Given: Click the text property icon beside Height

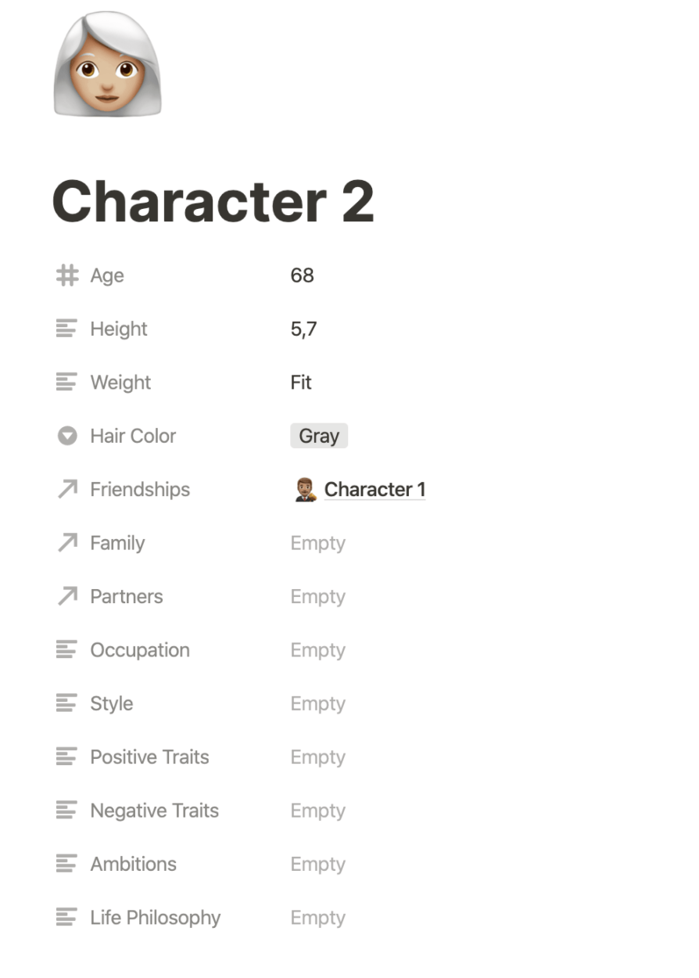Looking at the screenshot, I should (66, 329).
